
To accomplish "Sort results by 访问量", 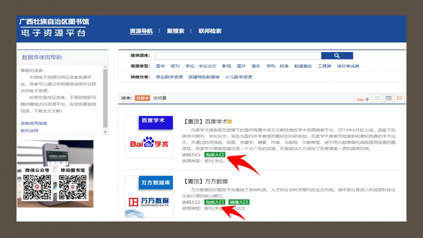I will click(x=160, y=98).
